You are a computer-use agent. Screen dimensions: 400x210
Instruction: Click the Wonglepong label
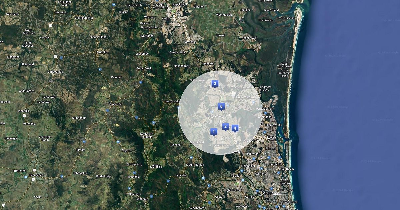coord(134,164)
